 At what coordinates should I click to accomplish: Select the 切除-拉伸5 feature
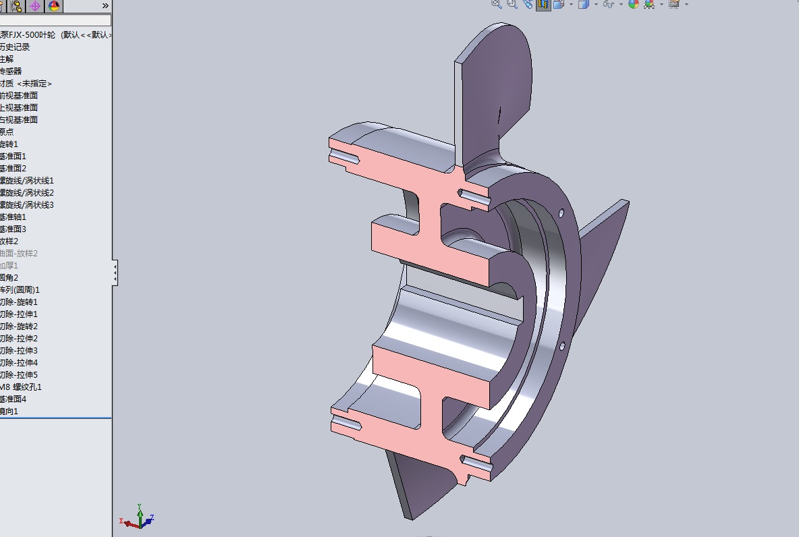19,374
